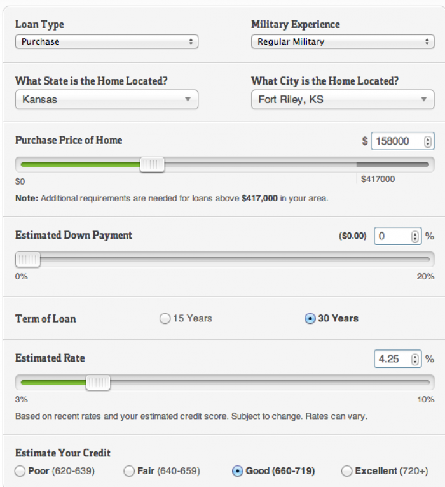Expand the Kansas state selector
Viewport: 445px width, 487px height.
click(107, 99)
